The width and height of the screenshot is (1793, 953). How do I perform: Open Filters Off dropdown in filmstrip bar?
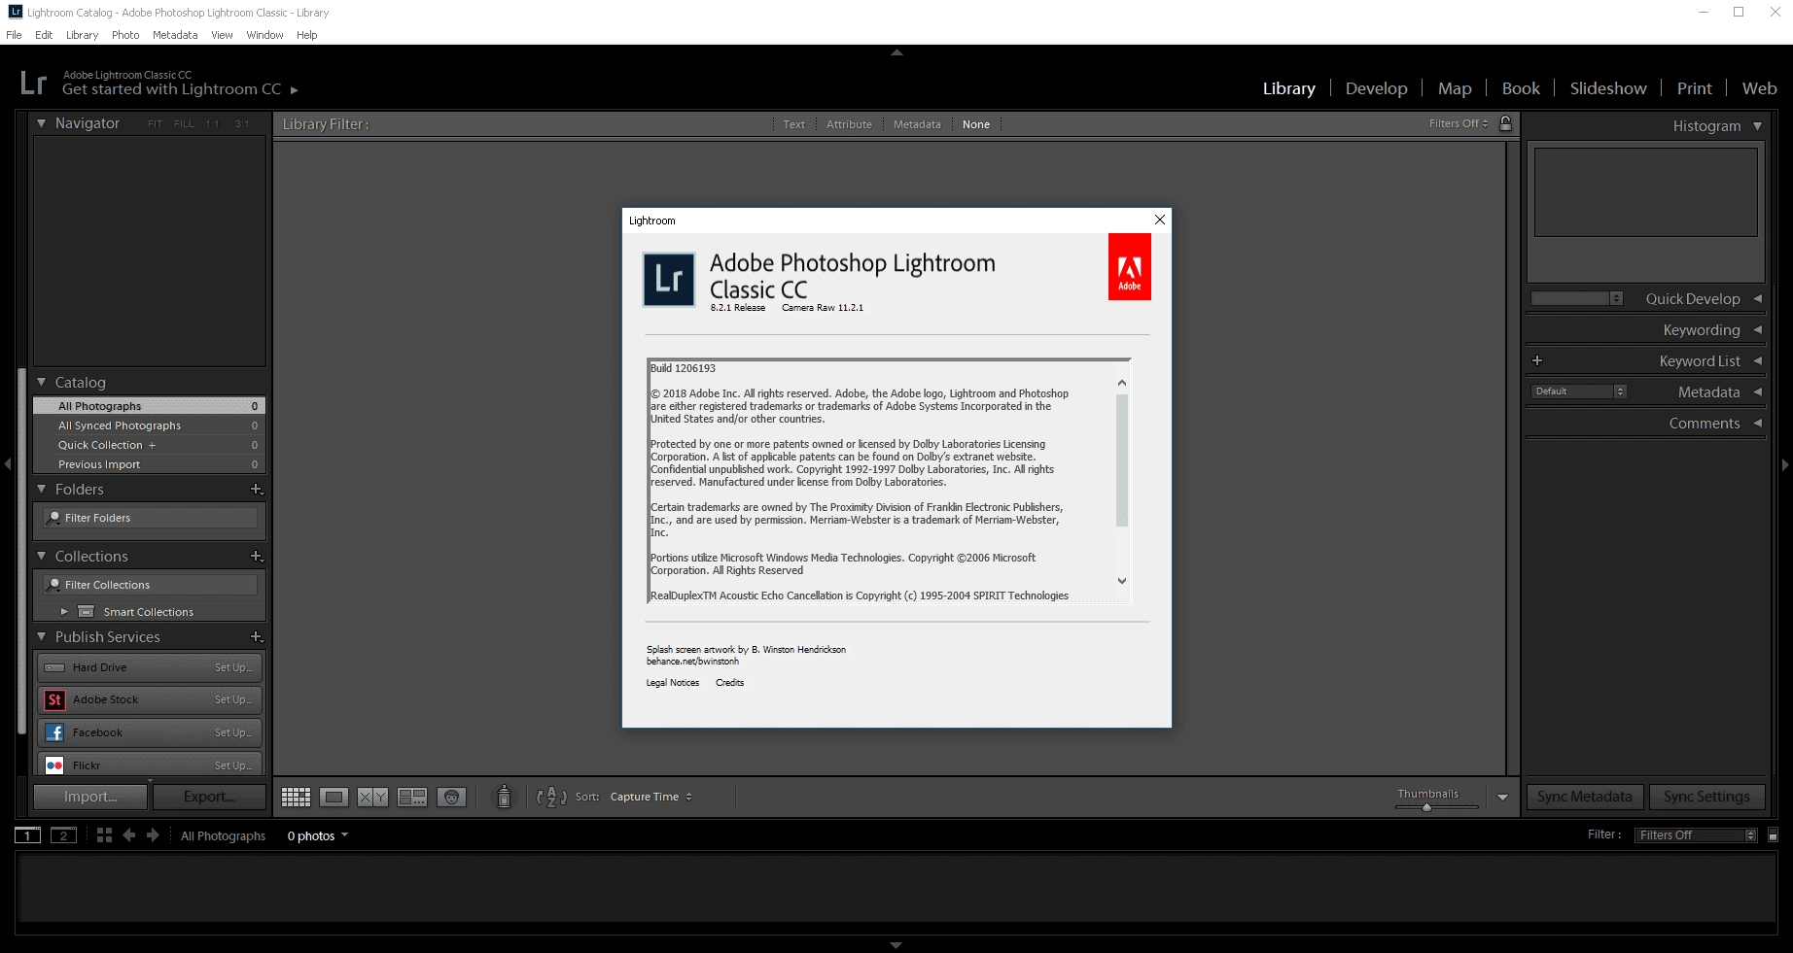pyautogui.click(x=1696, y=835)
